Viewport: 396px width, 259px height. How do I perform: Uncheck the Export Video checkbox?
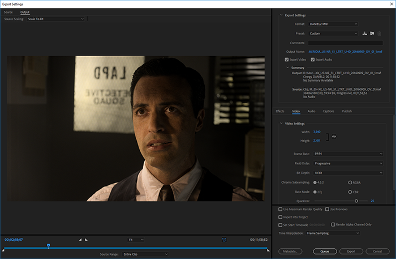[x=287, y=60]
